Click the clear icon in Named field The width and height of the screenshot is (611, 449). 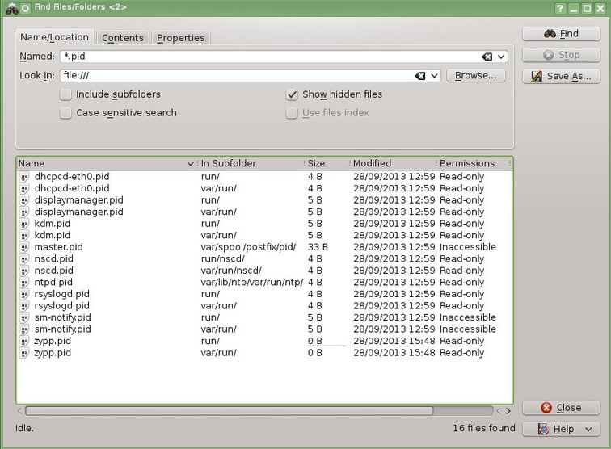(x=487, y=57)
